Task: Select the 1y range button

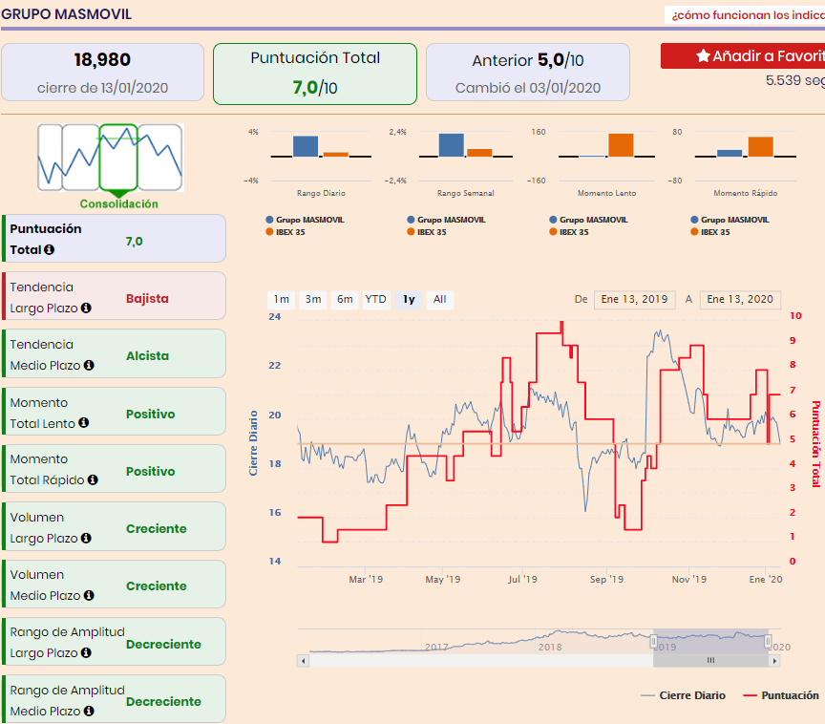Action: pos(409,299)
